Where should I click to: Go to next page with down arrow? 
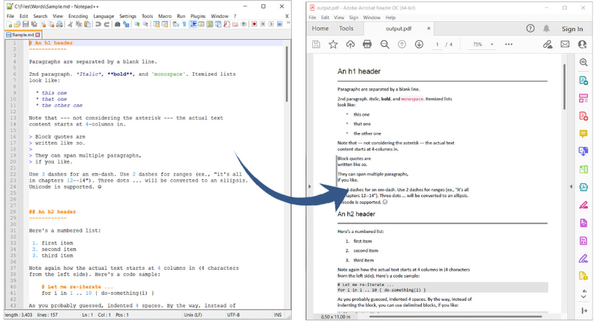pos(419,44)
